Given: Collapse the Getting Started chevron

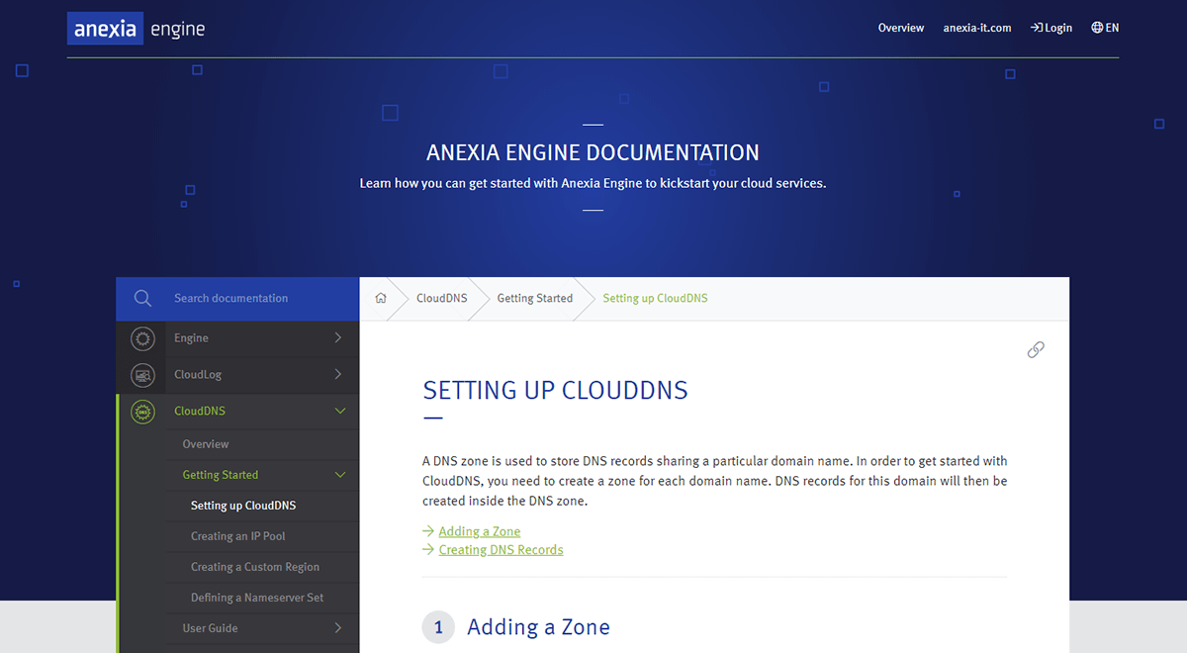Looking at the screenshot, I should pyautogui.click(x=340, y=475).
